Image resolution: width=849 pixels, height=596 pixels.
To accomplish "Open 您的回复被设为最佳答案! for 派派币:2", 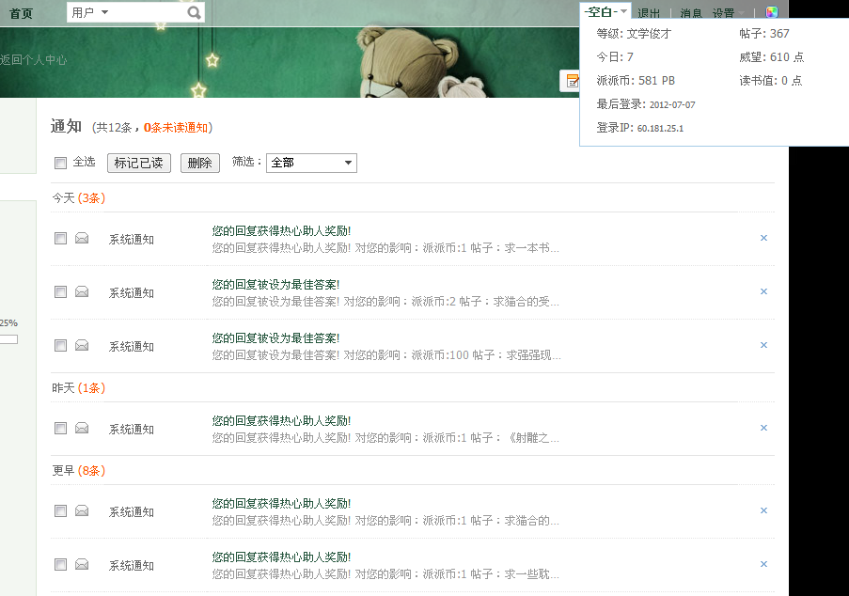I will [275, 284].
